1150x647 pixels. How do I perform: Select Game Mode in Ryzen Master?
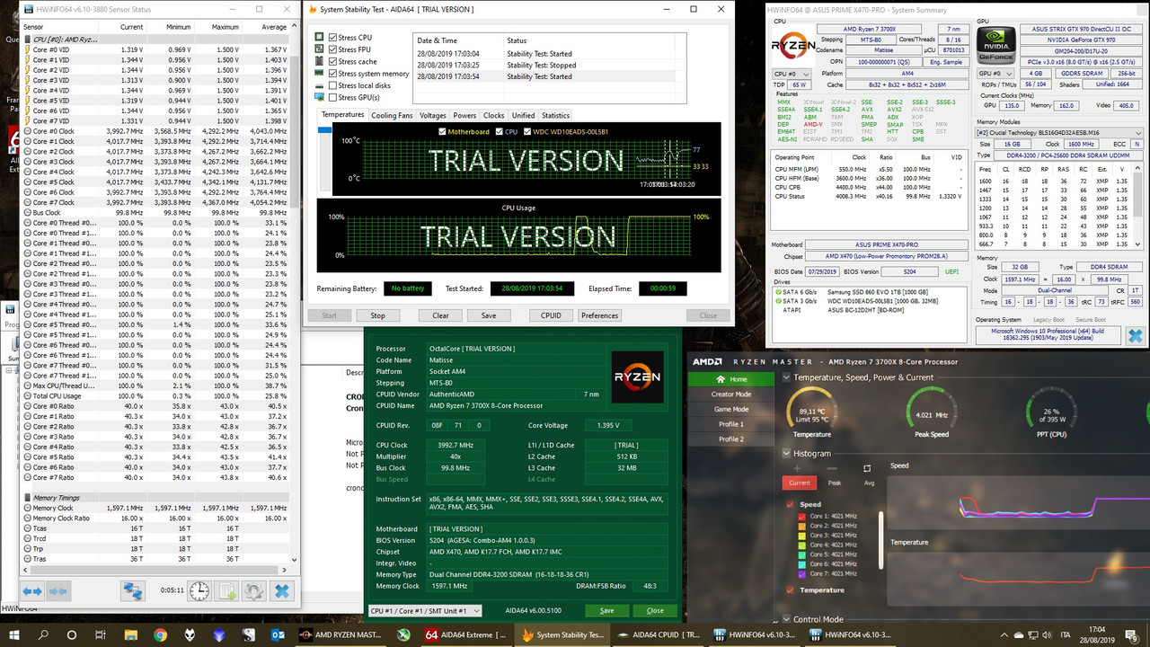coord(731,409)
